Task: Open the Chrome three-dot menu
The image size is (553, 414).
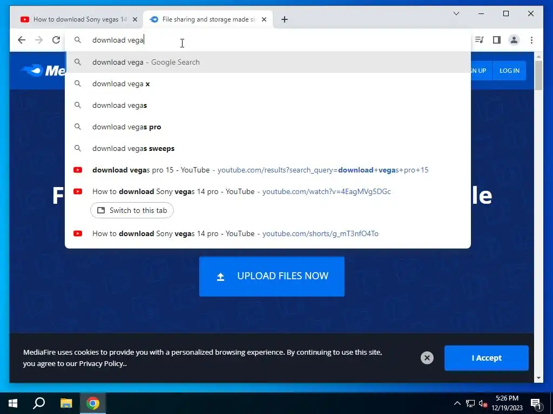Action: 531,40
